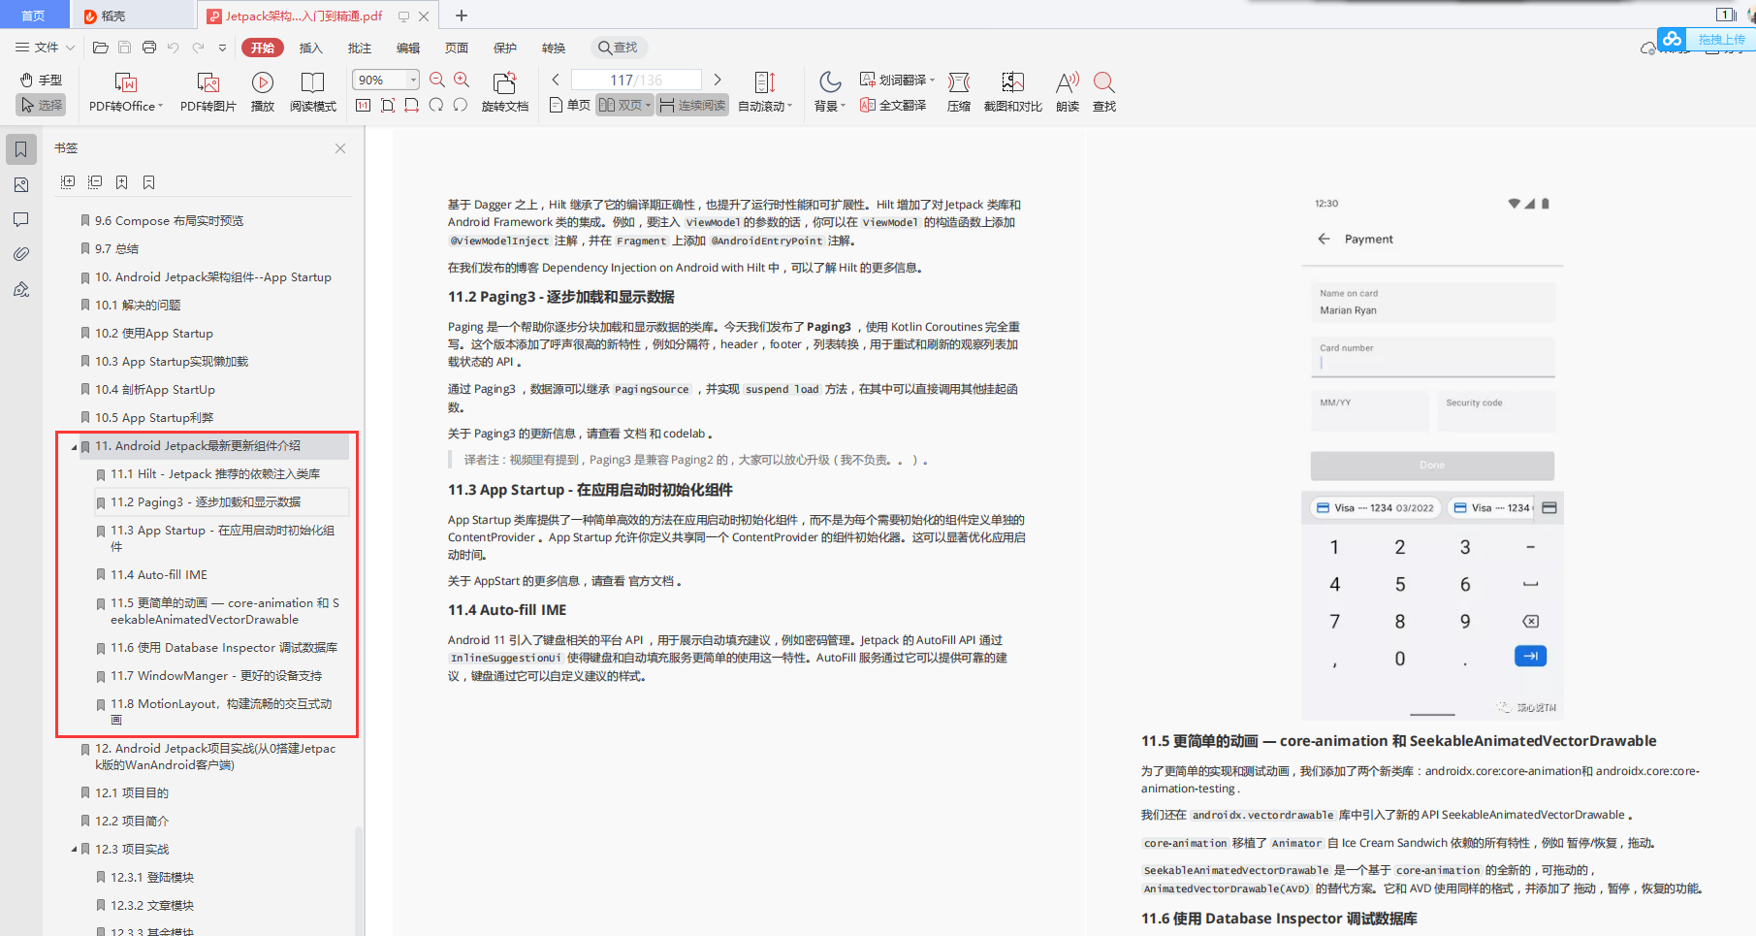Go to previous page arrow
This screenshot has width=1756, height=936.
556,80
